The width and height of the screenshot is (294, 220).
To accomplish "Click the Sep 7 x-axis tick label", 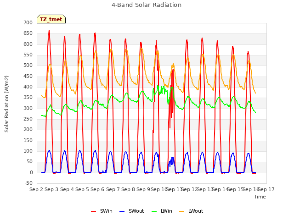I will 113,189.
